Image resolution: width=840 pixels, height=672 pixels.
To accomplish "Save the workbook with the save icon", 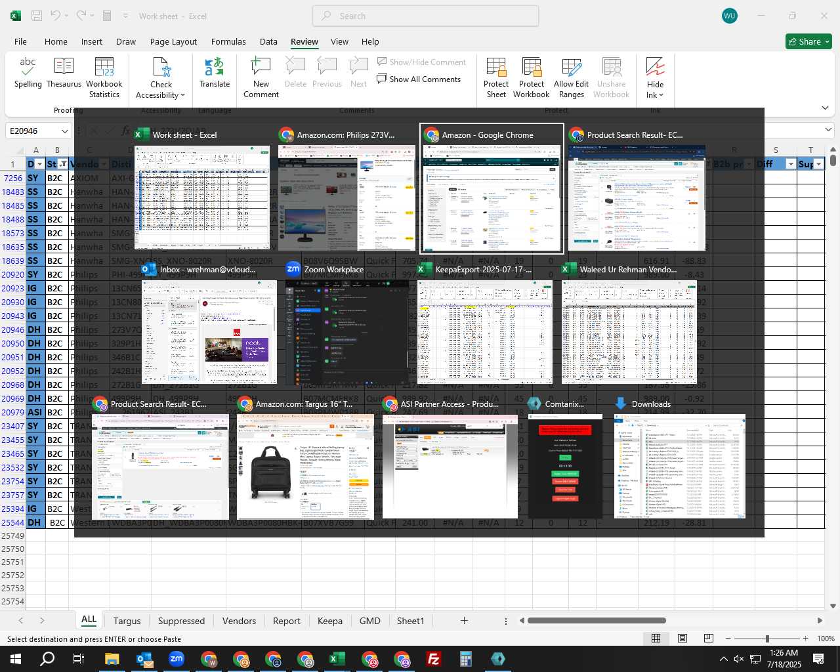I will pos(37,16).
